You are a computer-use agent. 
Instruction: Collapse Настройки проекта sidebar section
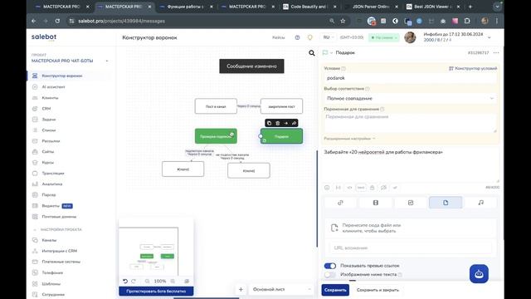coord(57,229)
